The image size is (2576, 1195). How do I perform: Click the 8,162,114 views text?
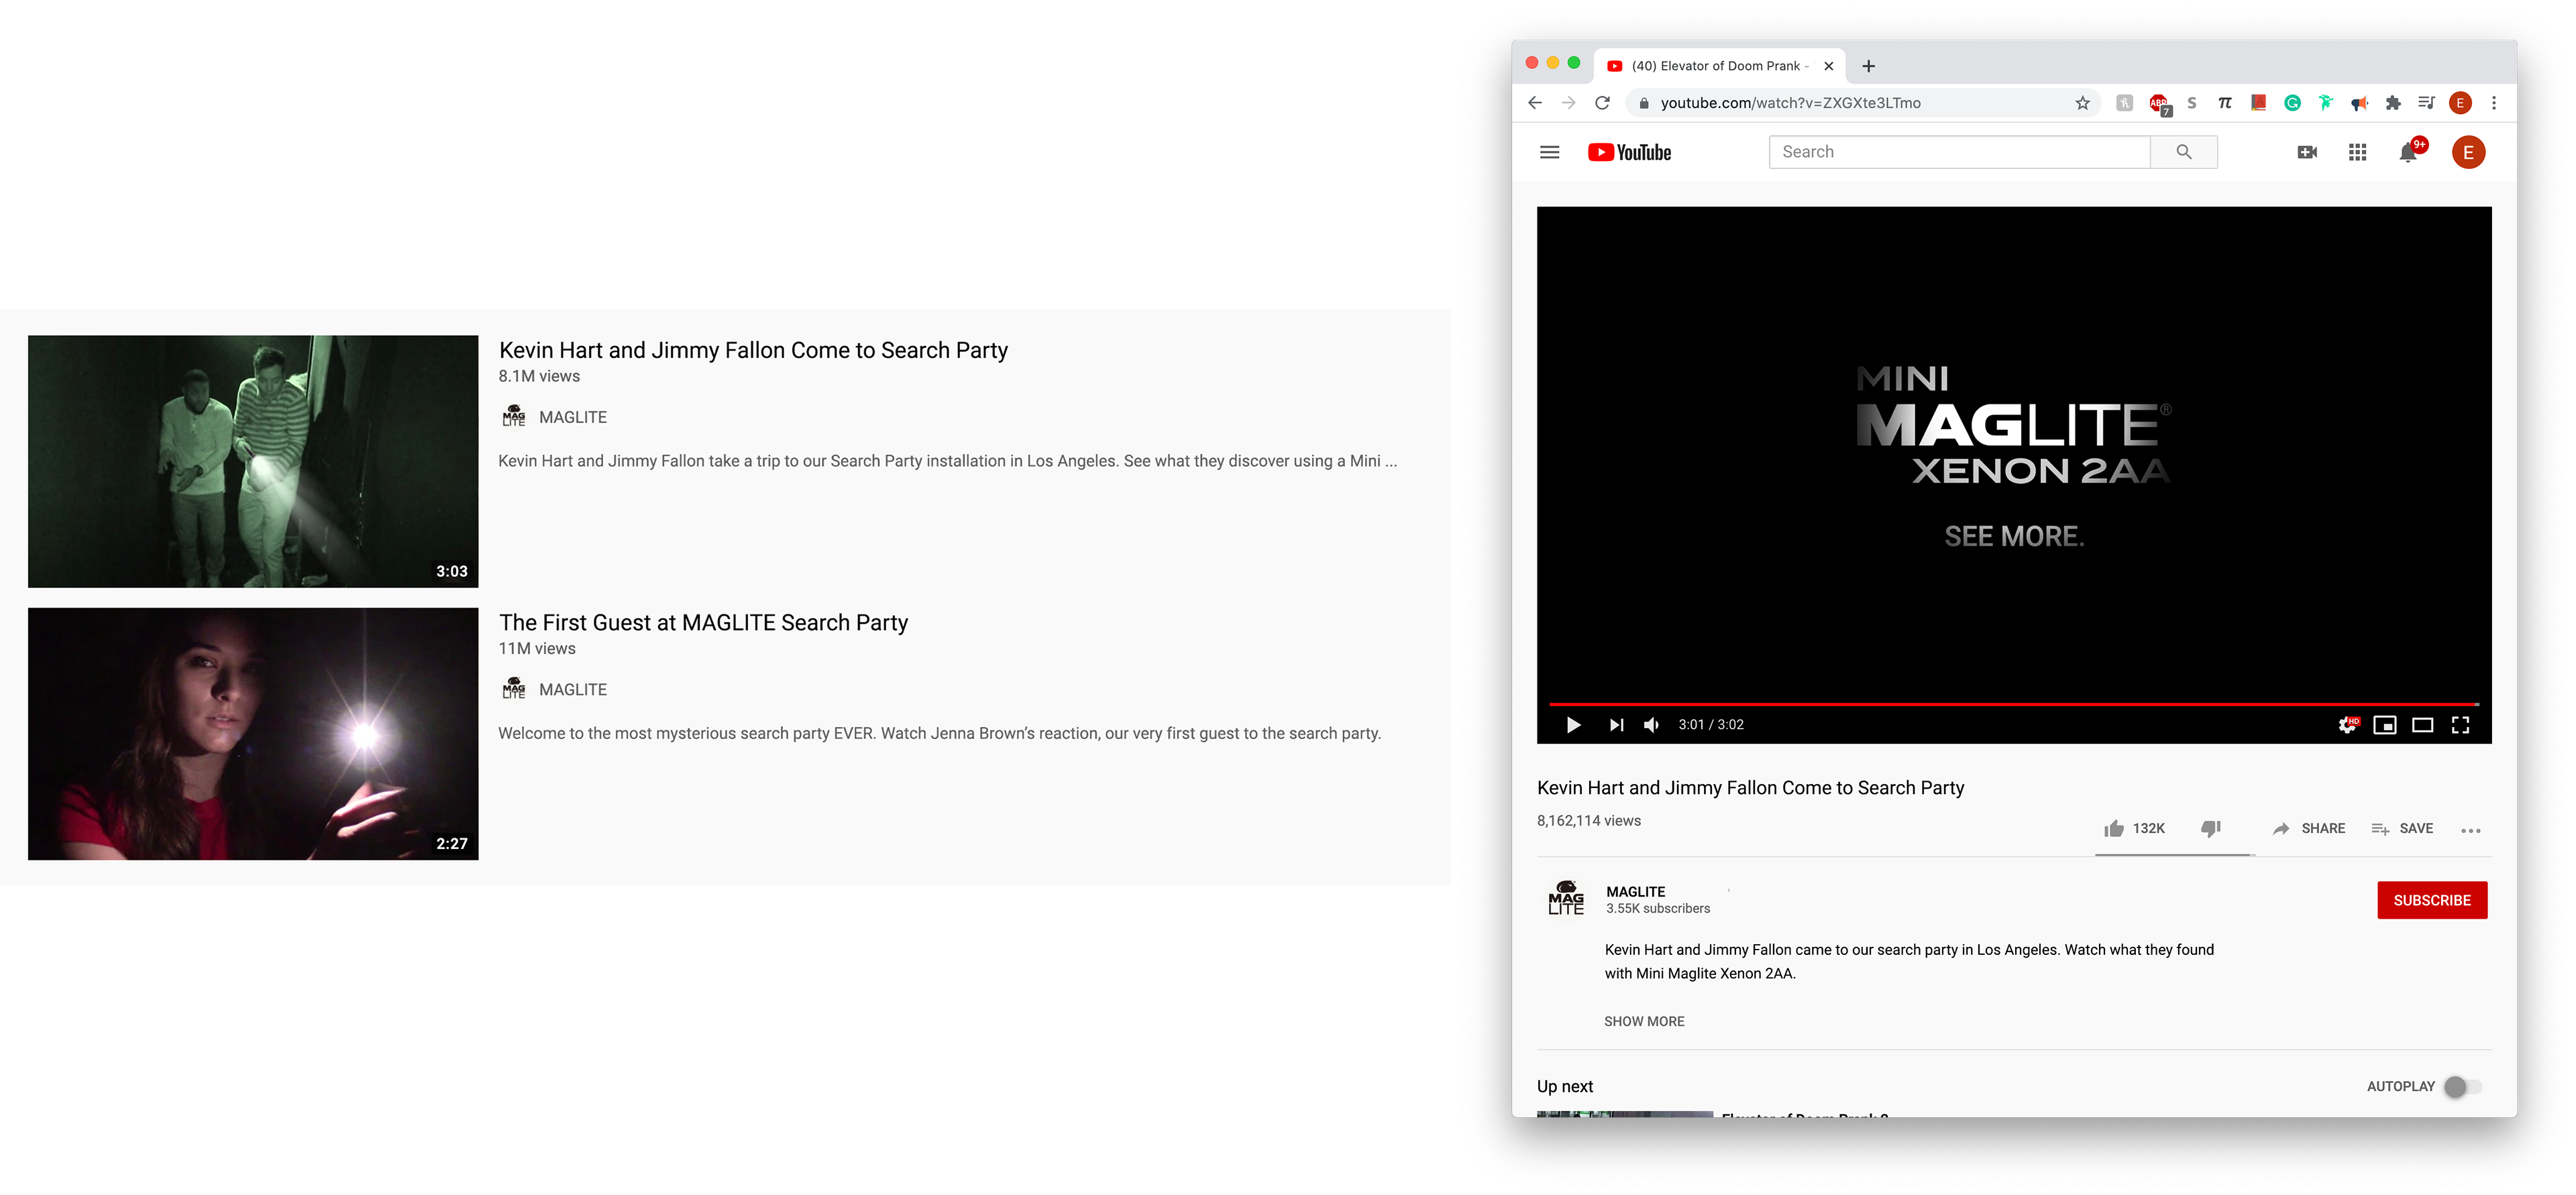1589,821
